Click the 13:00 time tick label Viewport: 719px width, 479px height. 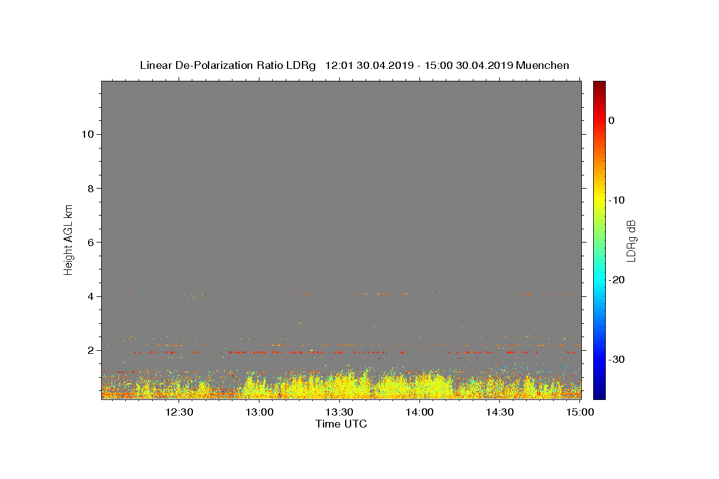pyautogui.click(x=259, y=412)
